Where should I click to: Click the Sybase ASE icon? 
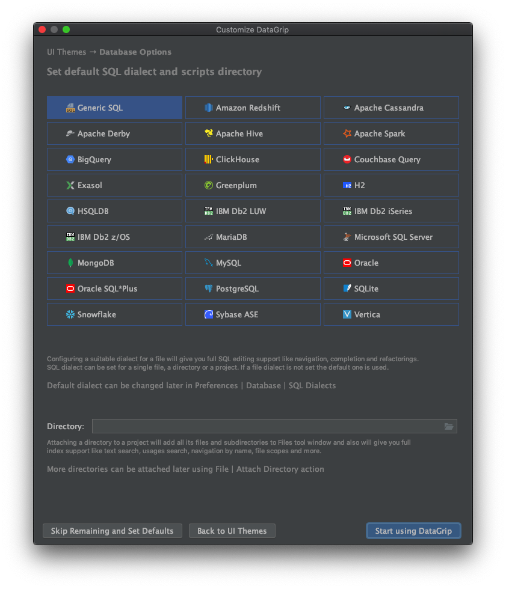[209, 314]
